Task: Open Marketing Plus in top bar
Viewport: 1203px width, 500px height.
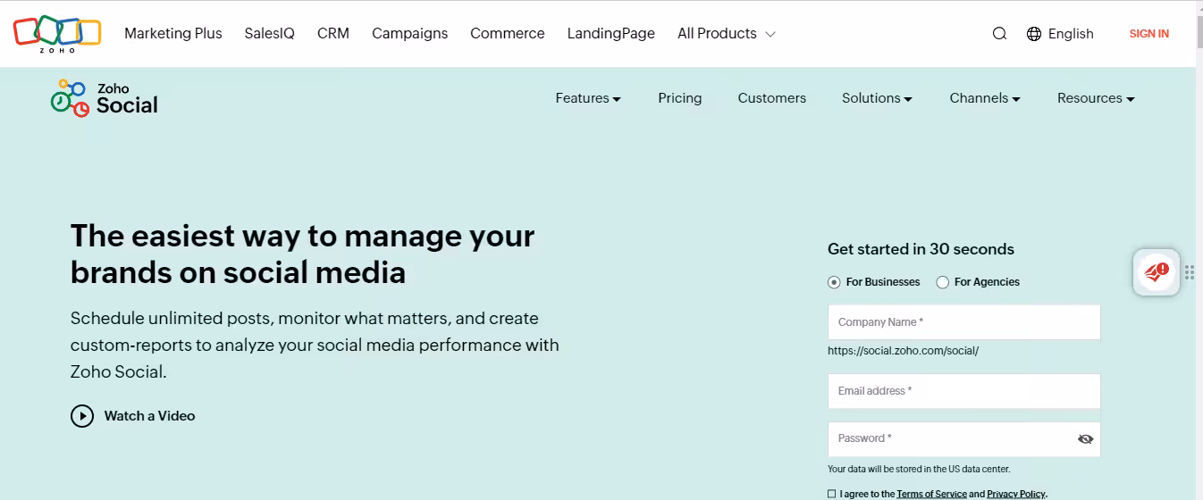Action: coord(173,34)
